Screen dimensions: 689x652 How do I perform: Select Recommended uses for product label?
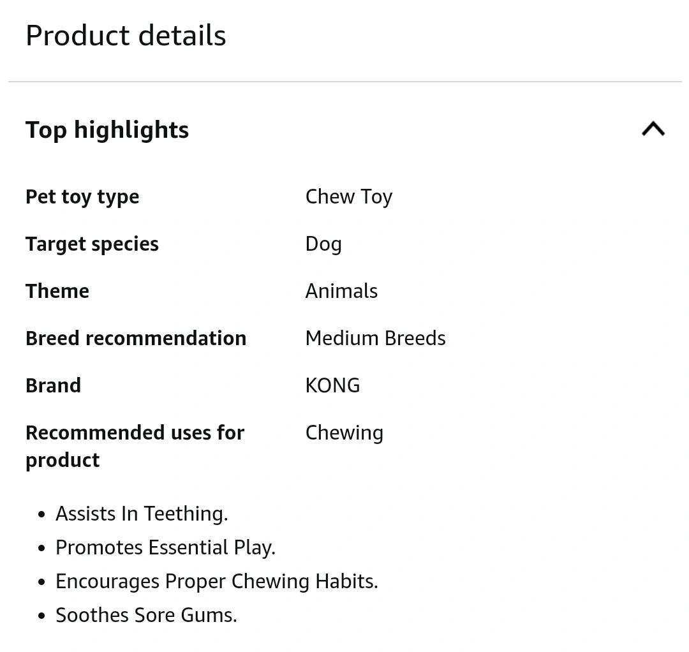coord(135,447)
